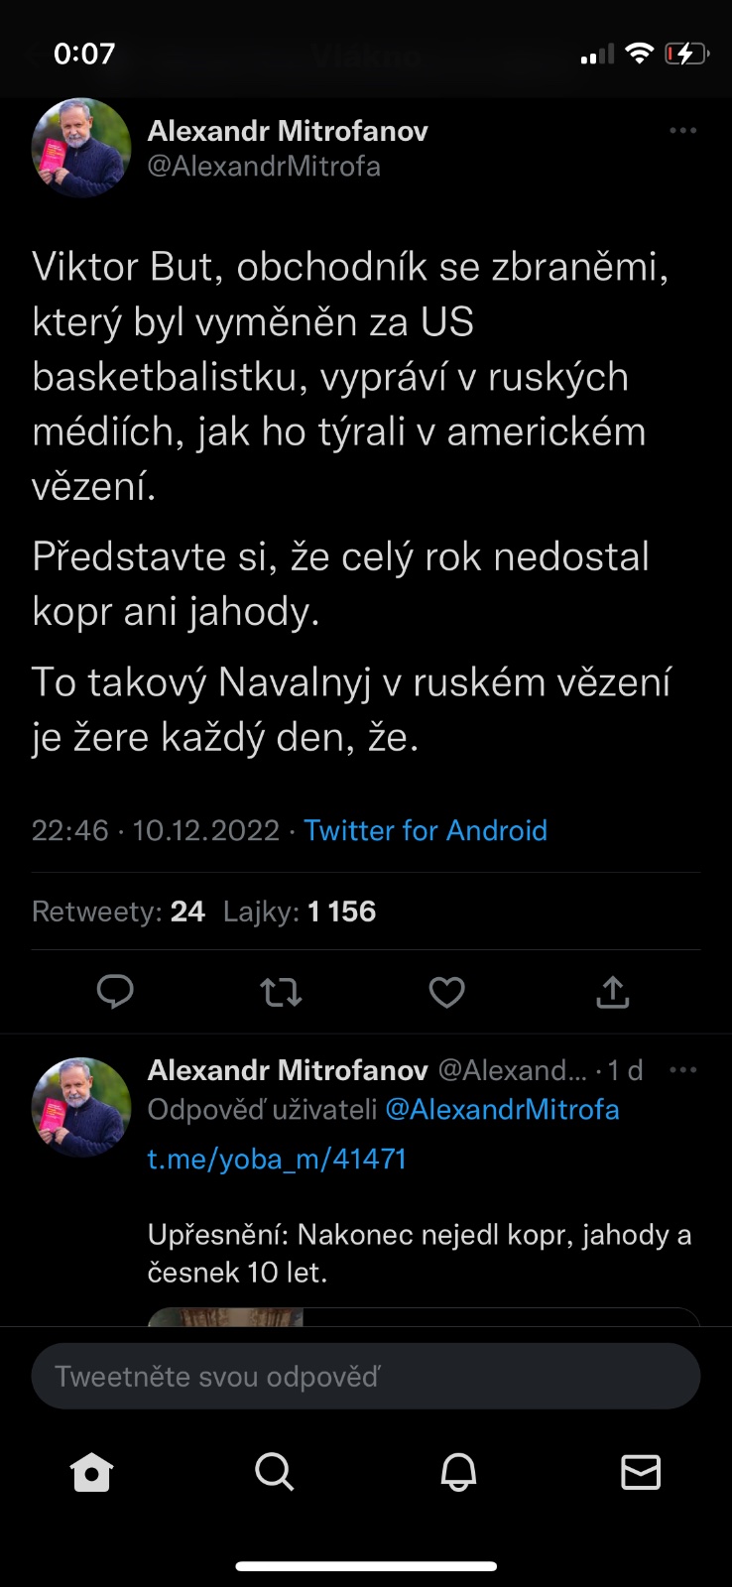The image size is (732, 1587).
Task: Tap the Twitter for Android link
Action: click(x=426, y=830)
